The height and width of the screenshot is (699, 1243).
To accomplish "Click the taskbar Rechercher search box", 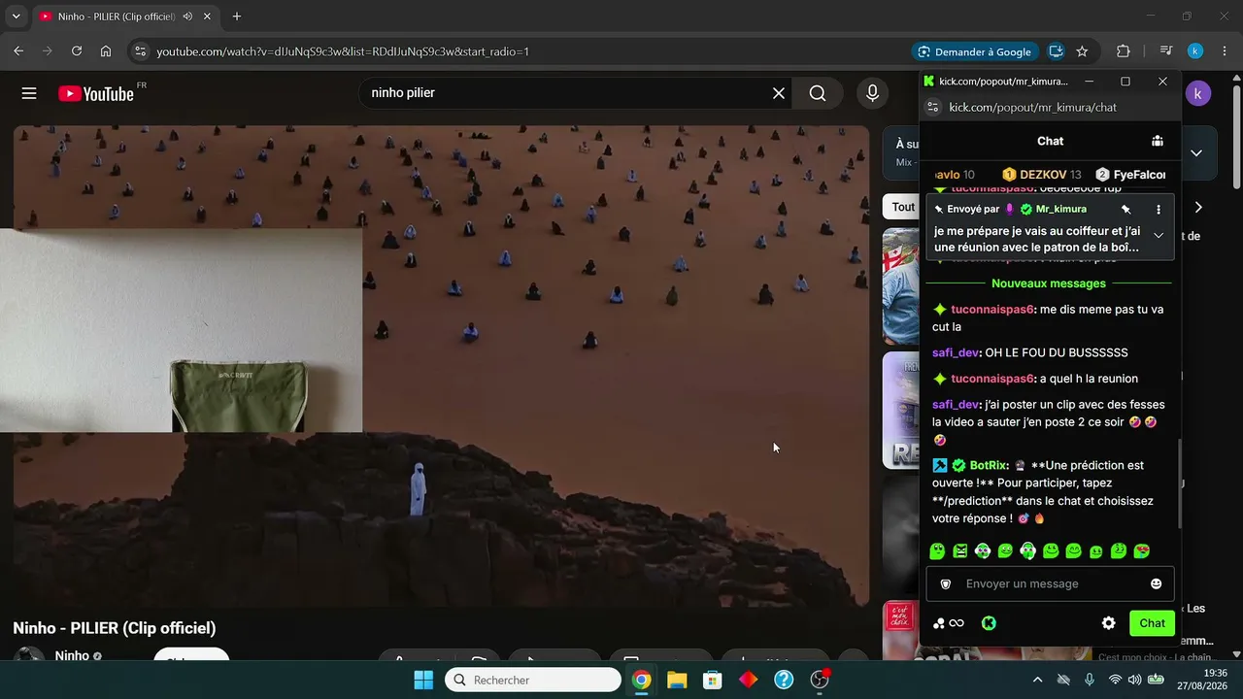I will 533,680.
